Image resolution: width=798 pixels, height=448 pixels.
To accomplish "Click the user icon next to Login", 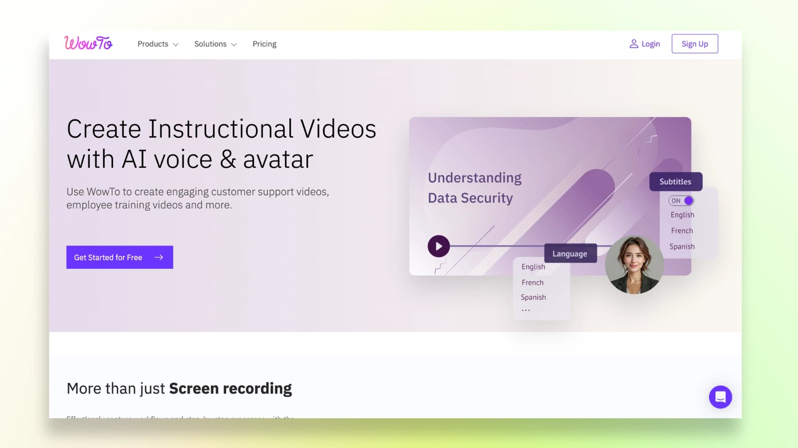I will coord(634,44).
